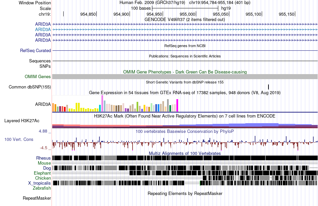This screenshot has height=206, width=318.
Task: Click the 955,000 ruler position
Action: [187, 14]
